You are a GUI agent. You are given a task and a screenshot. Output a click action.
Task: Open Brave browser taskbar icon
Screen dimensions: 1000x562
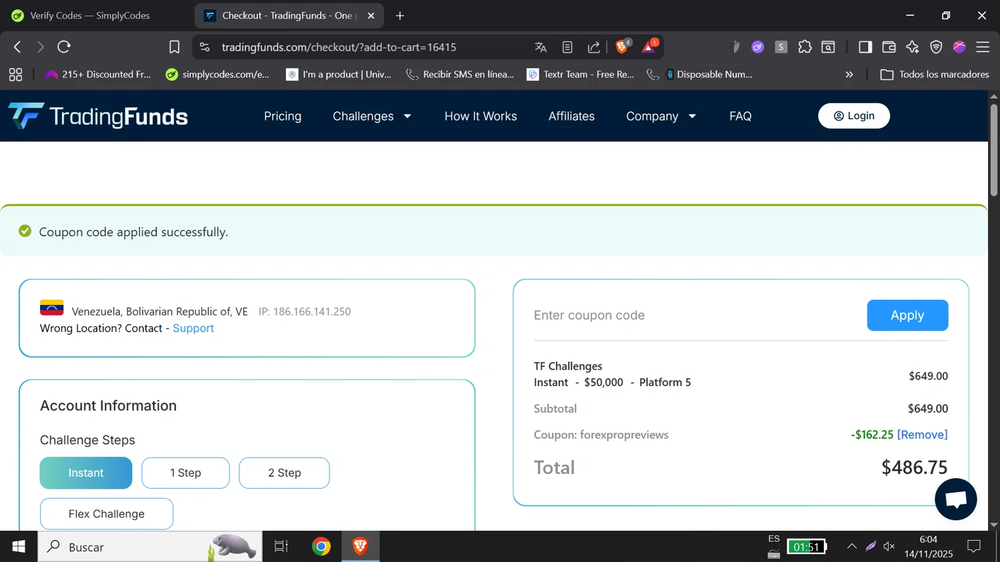(x=361, y=547)
